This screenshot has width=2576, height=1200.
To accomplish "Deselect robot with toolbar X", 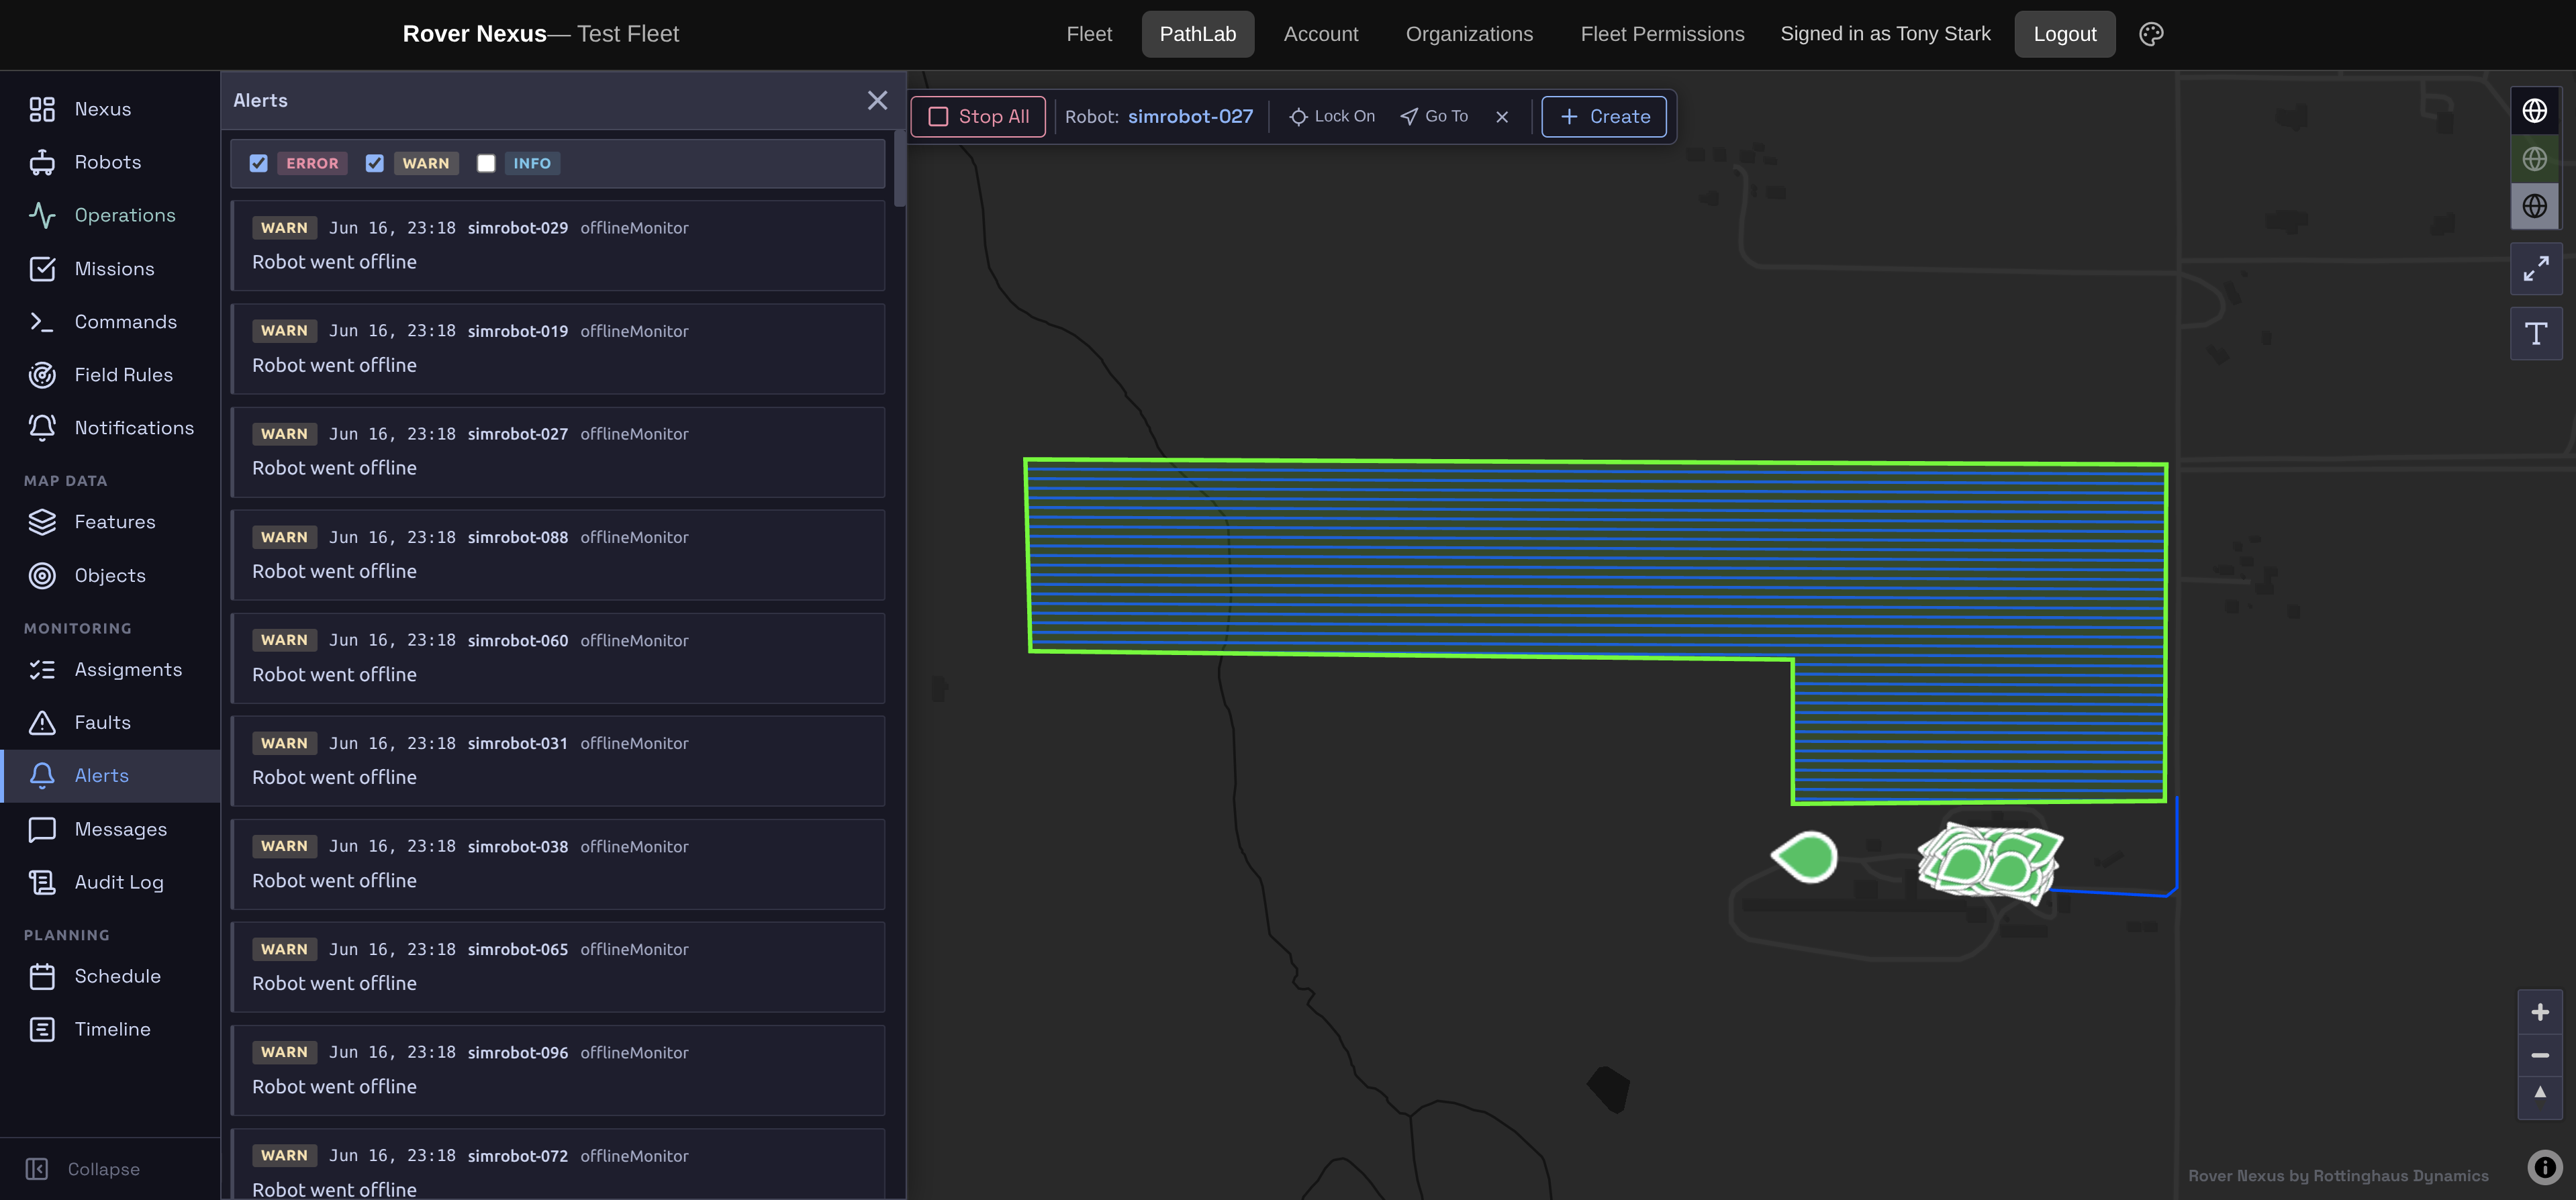I will (1502, 117).
